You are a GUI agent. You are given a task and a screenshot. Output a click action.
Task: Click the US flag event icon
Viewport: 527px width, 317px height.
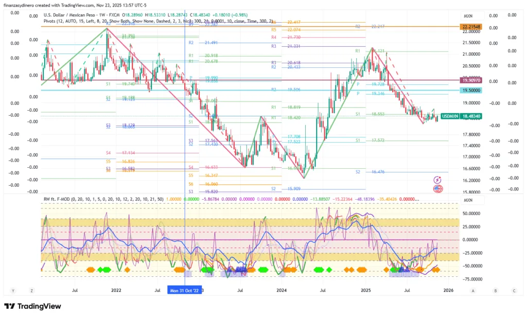437,189
